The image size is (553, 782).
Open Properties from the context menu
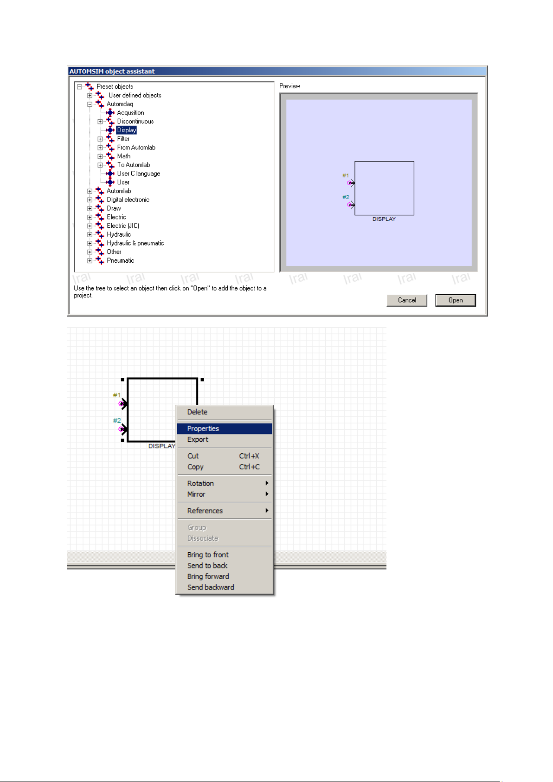225,429
